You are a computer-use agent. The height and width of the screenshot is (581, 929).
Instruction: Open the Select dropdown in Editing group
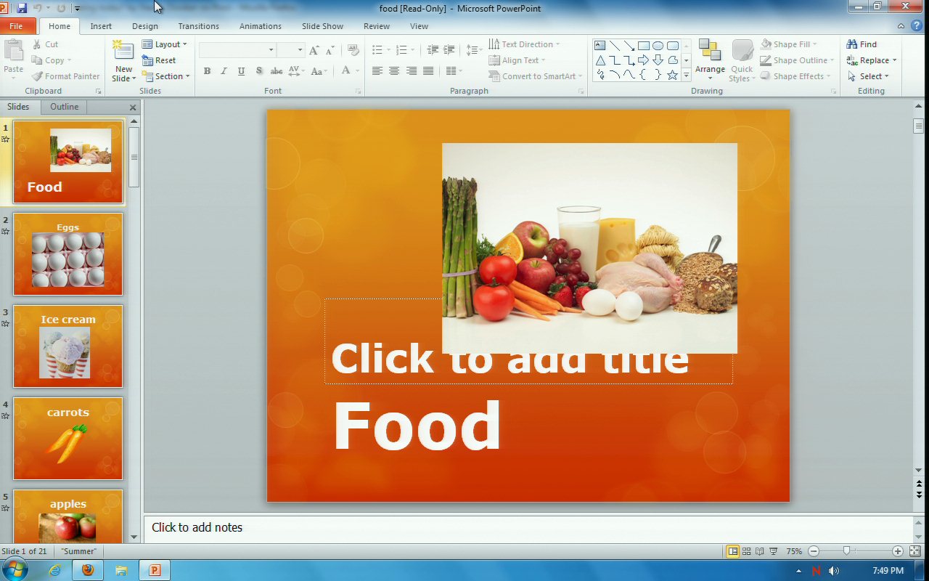[x=872, y=76]
